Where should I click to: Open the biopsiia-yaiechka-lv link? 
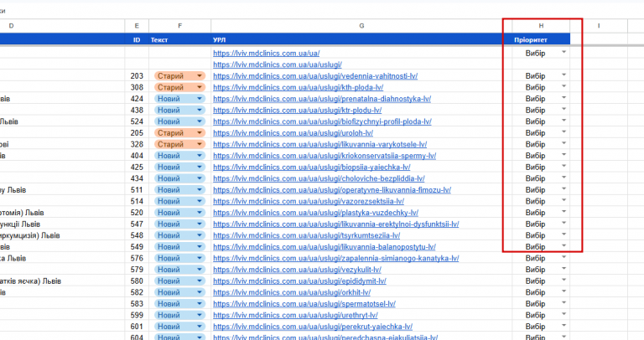pyautogui.click(x=312, y=167)
